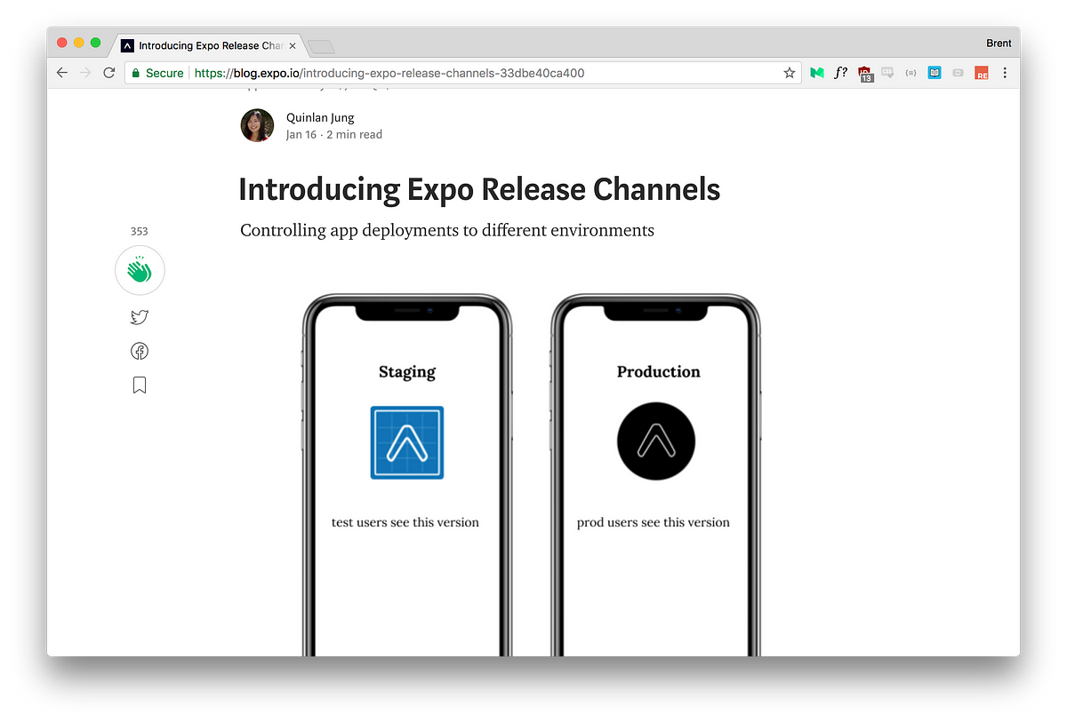Click the Staging blueprint Expo logo
Screen dimensions: 1067x723
[407, 442]
